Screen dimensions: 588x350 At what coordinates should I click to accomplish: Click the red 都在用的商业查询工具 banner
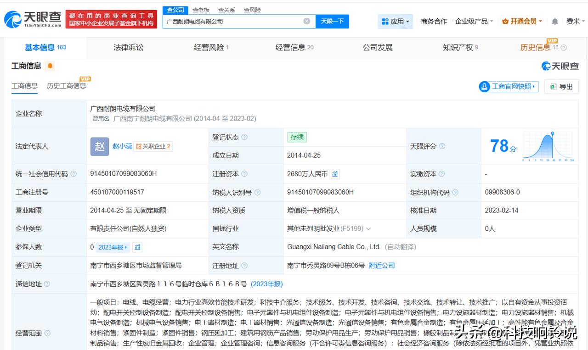(x=112, y=19)
